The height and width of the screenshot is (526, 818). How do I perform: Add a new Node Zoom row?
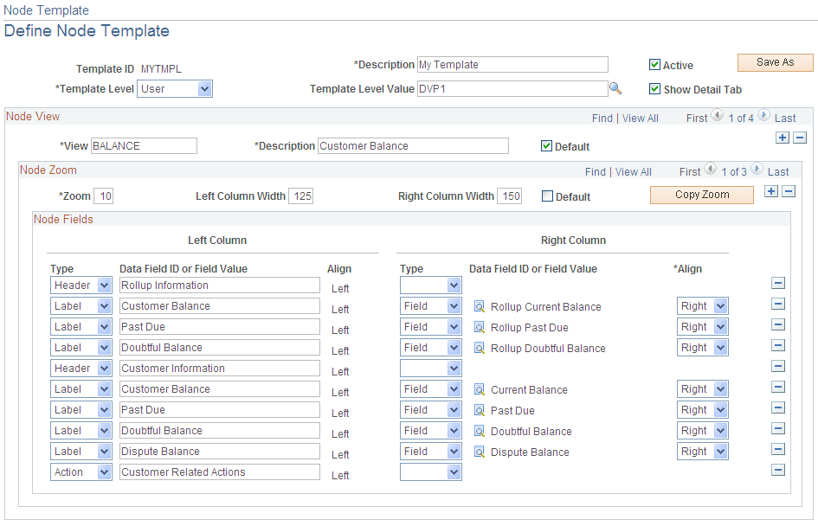pos(770,190)
